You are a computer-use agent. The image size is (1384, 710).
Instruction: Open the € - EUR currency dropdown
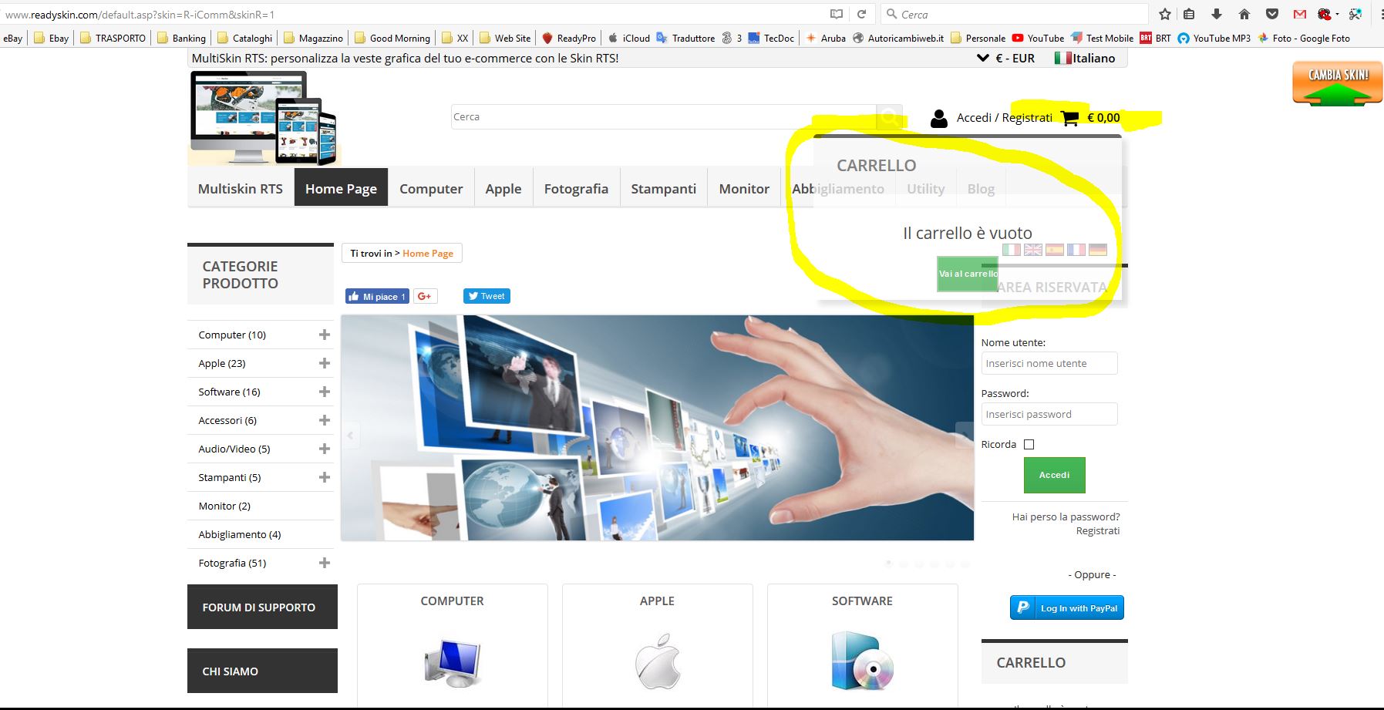[x=1005, y=58]
